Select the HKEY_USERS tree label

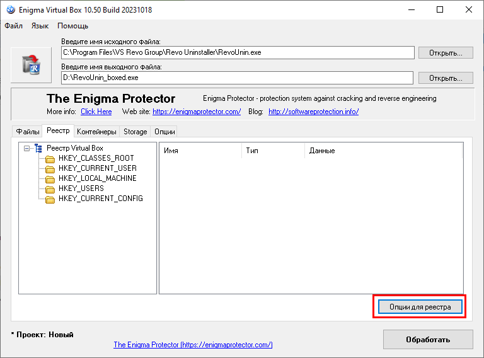[81, 188]
